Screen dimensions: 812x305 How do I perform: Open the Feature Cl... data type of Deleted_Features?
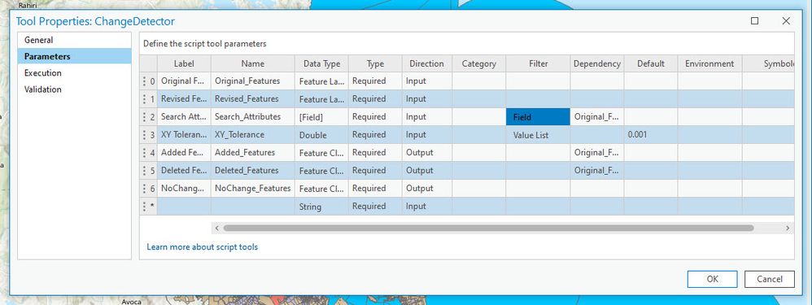point(321,170)
